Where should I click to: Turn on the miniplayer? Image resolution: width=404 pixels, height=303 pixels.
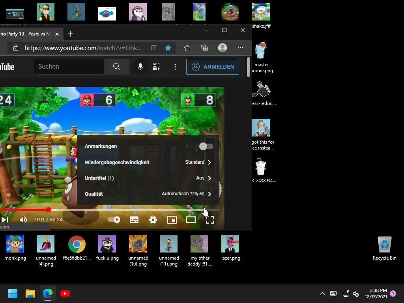click(x=172, y=220)
